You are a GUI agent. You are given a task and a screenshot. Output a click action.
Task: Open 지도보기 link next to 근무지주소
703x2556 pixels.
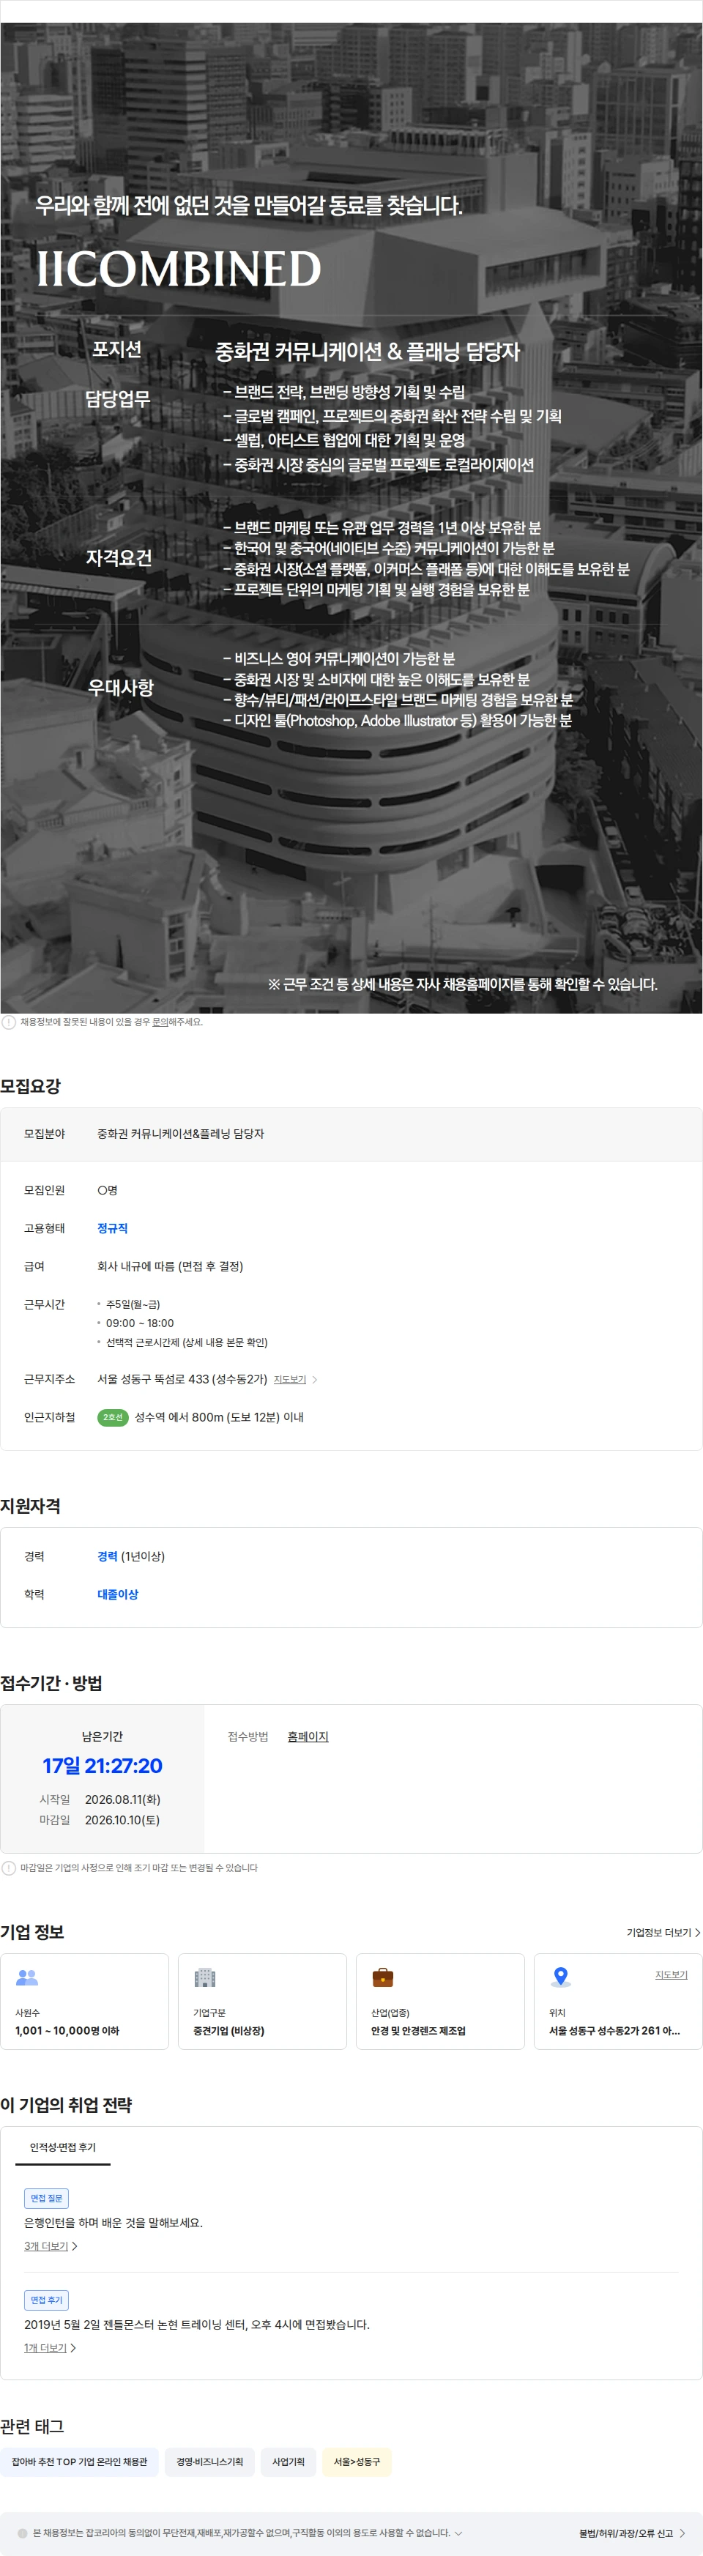click(289, 1379)
